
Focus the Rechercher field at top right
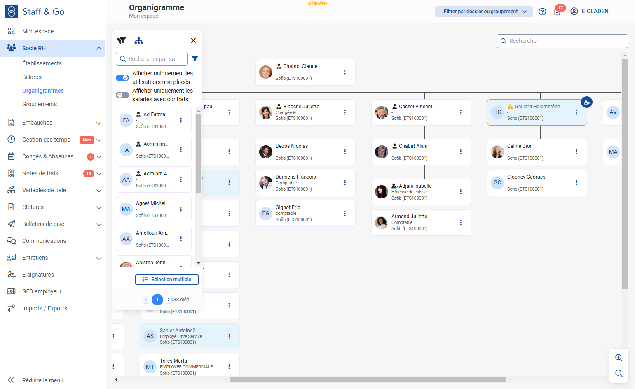[x=562, y=41]
